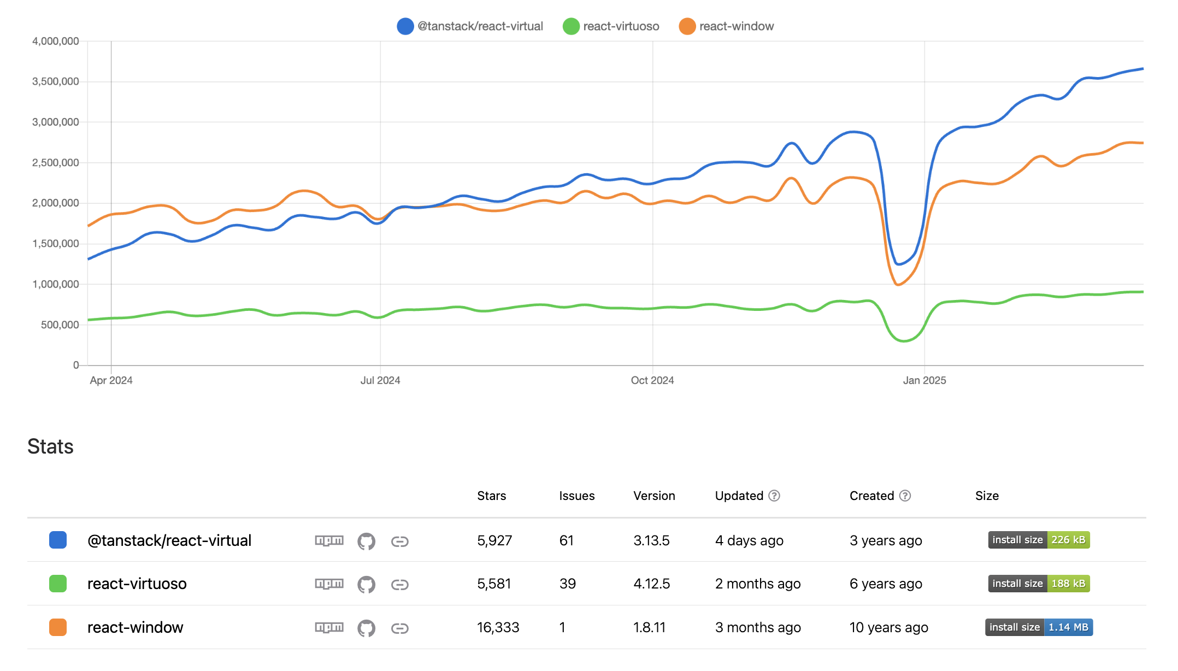Screen dimensions: 1178x671
Task: Click install size 1.14 MB badge
Action: pos(1039,627)
